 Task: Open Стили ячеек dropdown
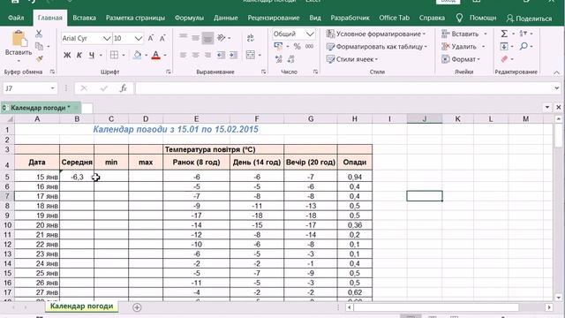tap(351, 59)
